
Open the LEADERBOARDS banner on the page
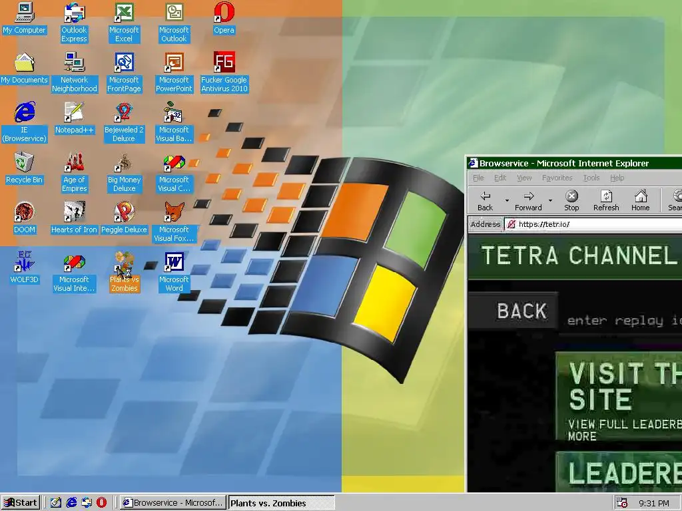619,472
